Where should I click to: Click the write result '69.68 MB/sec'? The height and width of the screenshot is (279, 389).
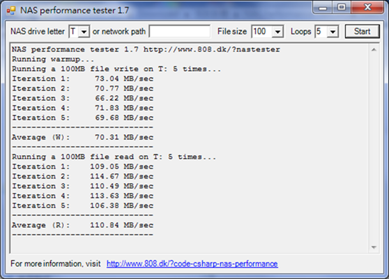(x=124, y=118)
